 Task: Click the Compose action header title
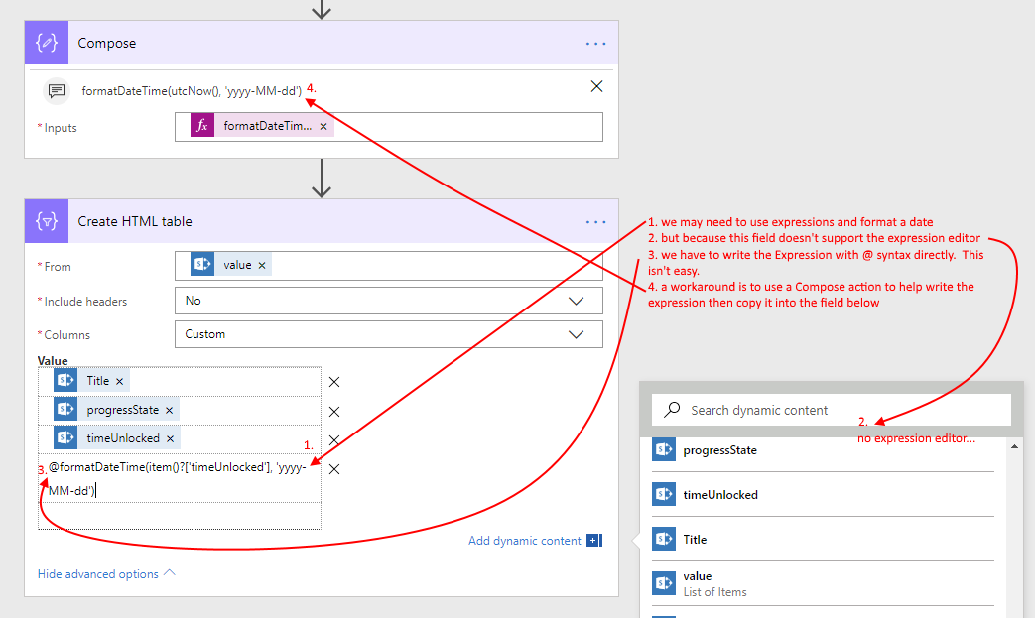[x=107, y=44]
